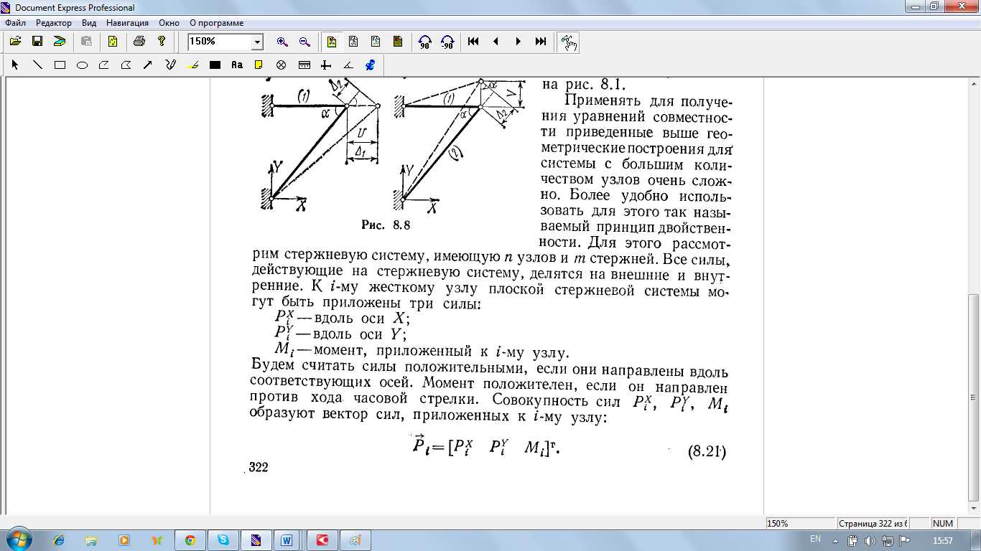Open Google Chrome from taskbar
This screenshot has height=551, width=981.
[x=190, y=540]
